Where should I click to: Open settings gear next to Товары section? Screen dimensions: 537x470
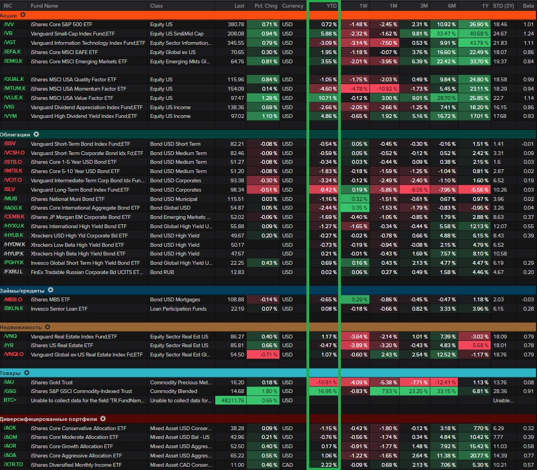(x=27, y=373)
